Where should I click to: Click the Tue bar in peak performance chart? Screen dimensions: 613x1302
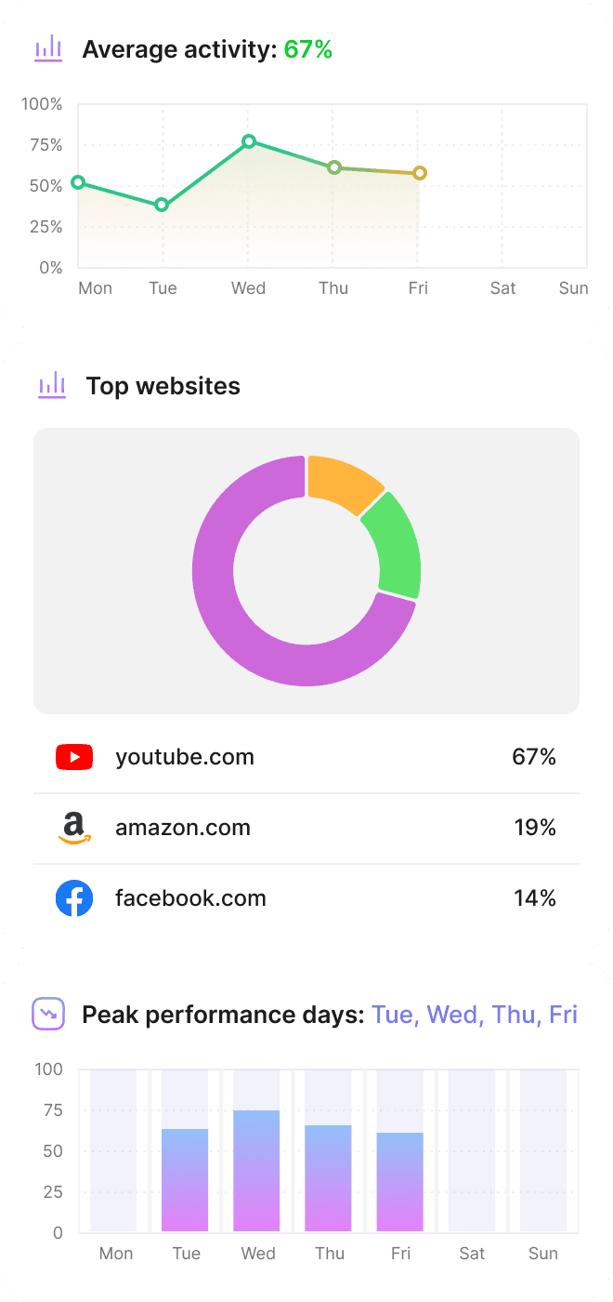(185, 1179)
